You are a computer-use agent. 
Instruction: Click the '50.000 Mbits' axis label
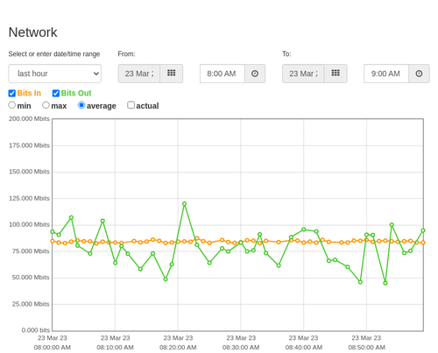tap(31, 278)
